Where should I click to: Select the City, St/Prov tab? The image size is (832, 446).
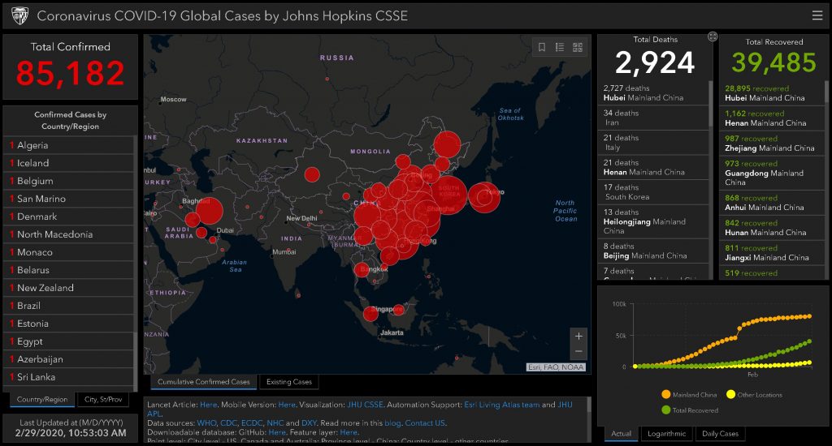click(103, 400)
